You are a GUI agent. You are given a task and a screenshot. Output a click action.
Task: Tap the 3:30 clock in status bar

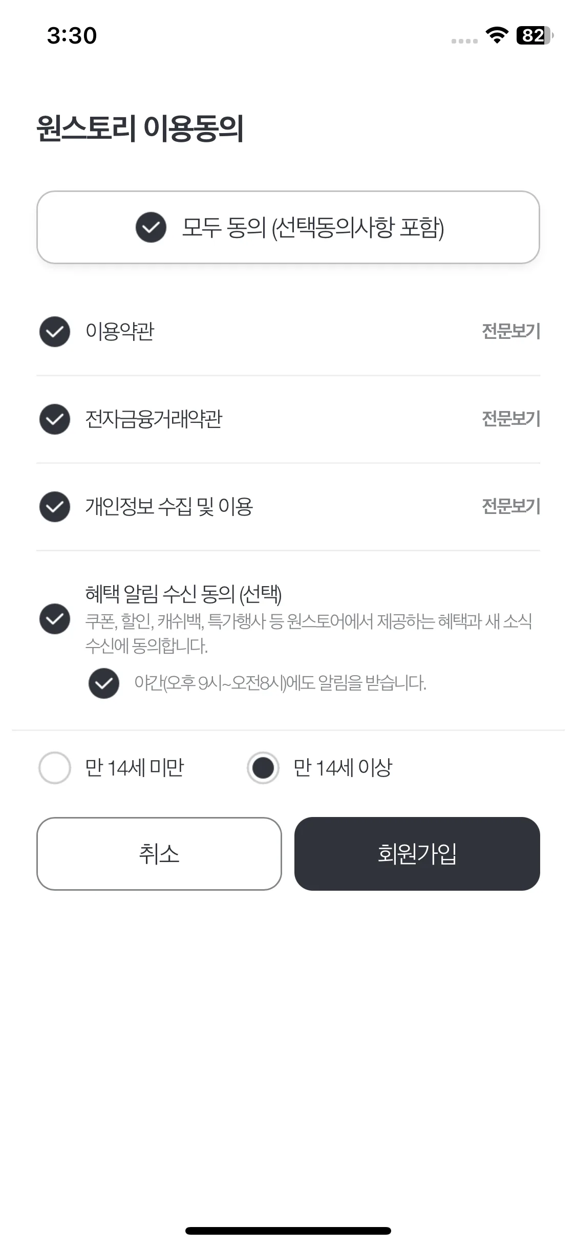coord(72,36)
